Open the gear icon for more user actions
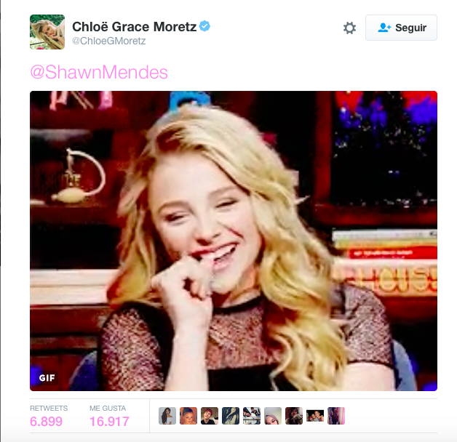This screenshot has height=442, width=457. (349, 28)
